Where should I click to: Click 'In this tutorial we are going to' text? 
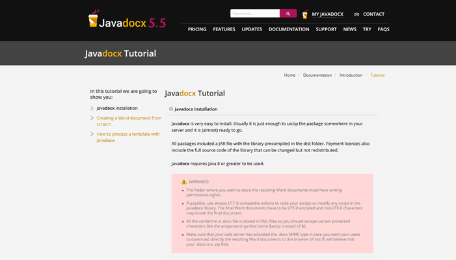124,94
